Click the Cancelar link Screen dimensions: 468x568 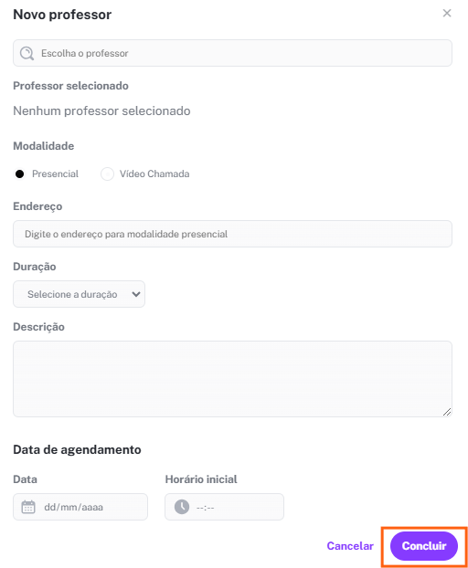pos(350,546)
